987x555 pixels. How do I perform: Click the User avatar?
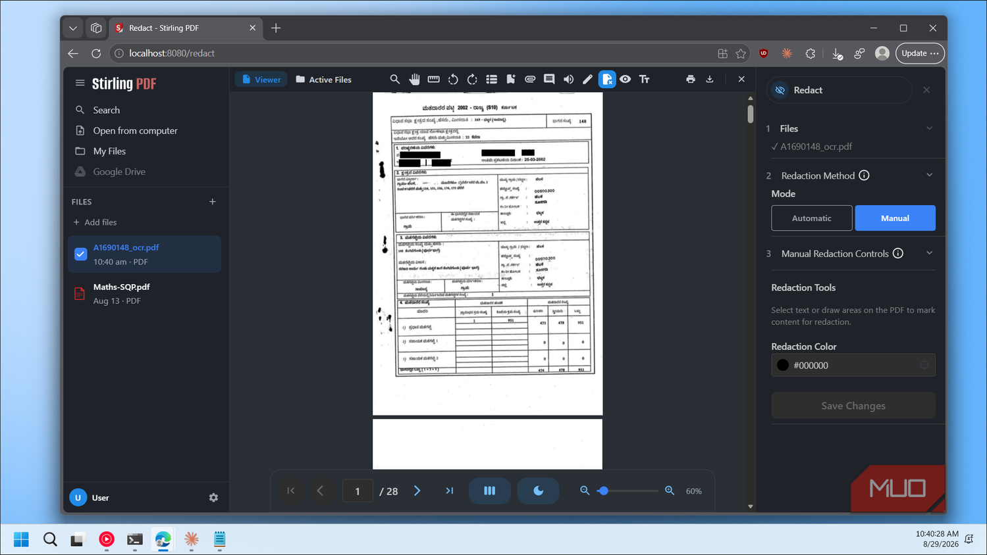point(78,498)
